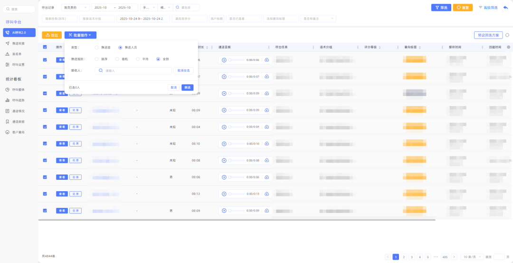Open the 10 条/页 page size dropdown
This screenshot has height=263, width=513.
471,257
